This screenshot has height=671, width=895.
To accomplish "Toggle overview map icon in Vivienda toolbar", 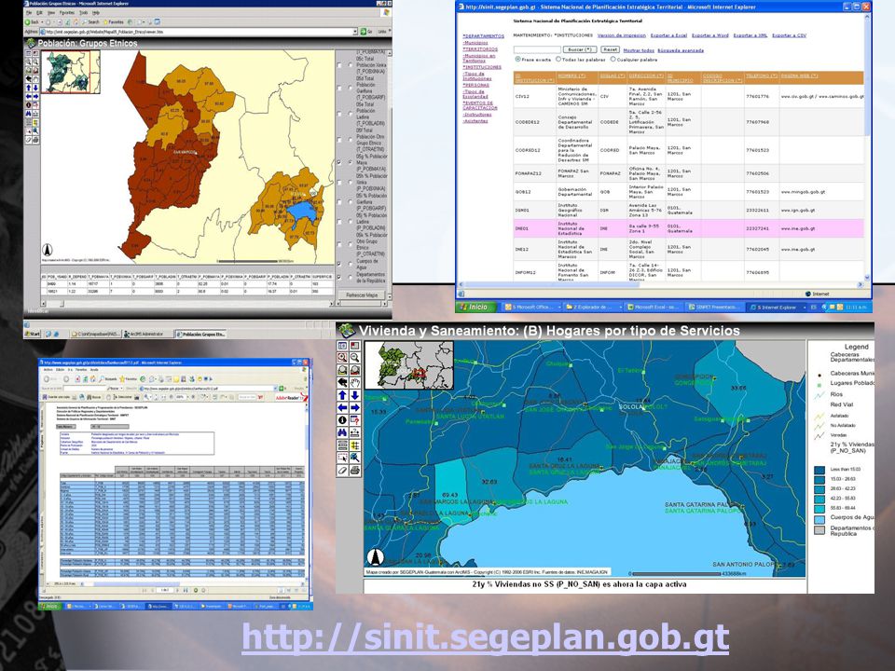I will pyautogui.click(x=354, y=345).
